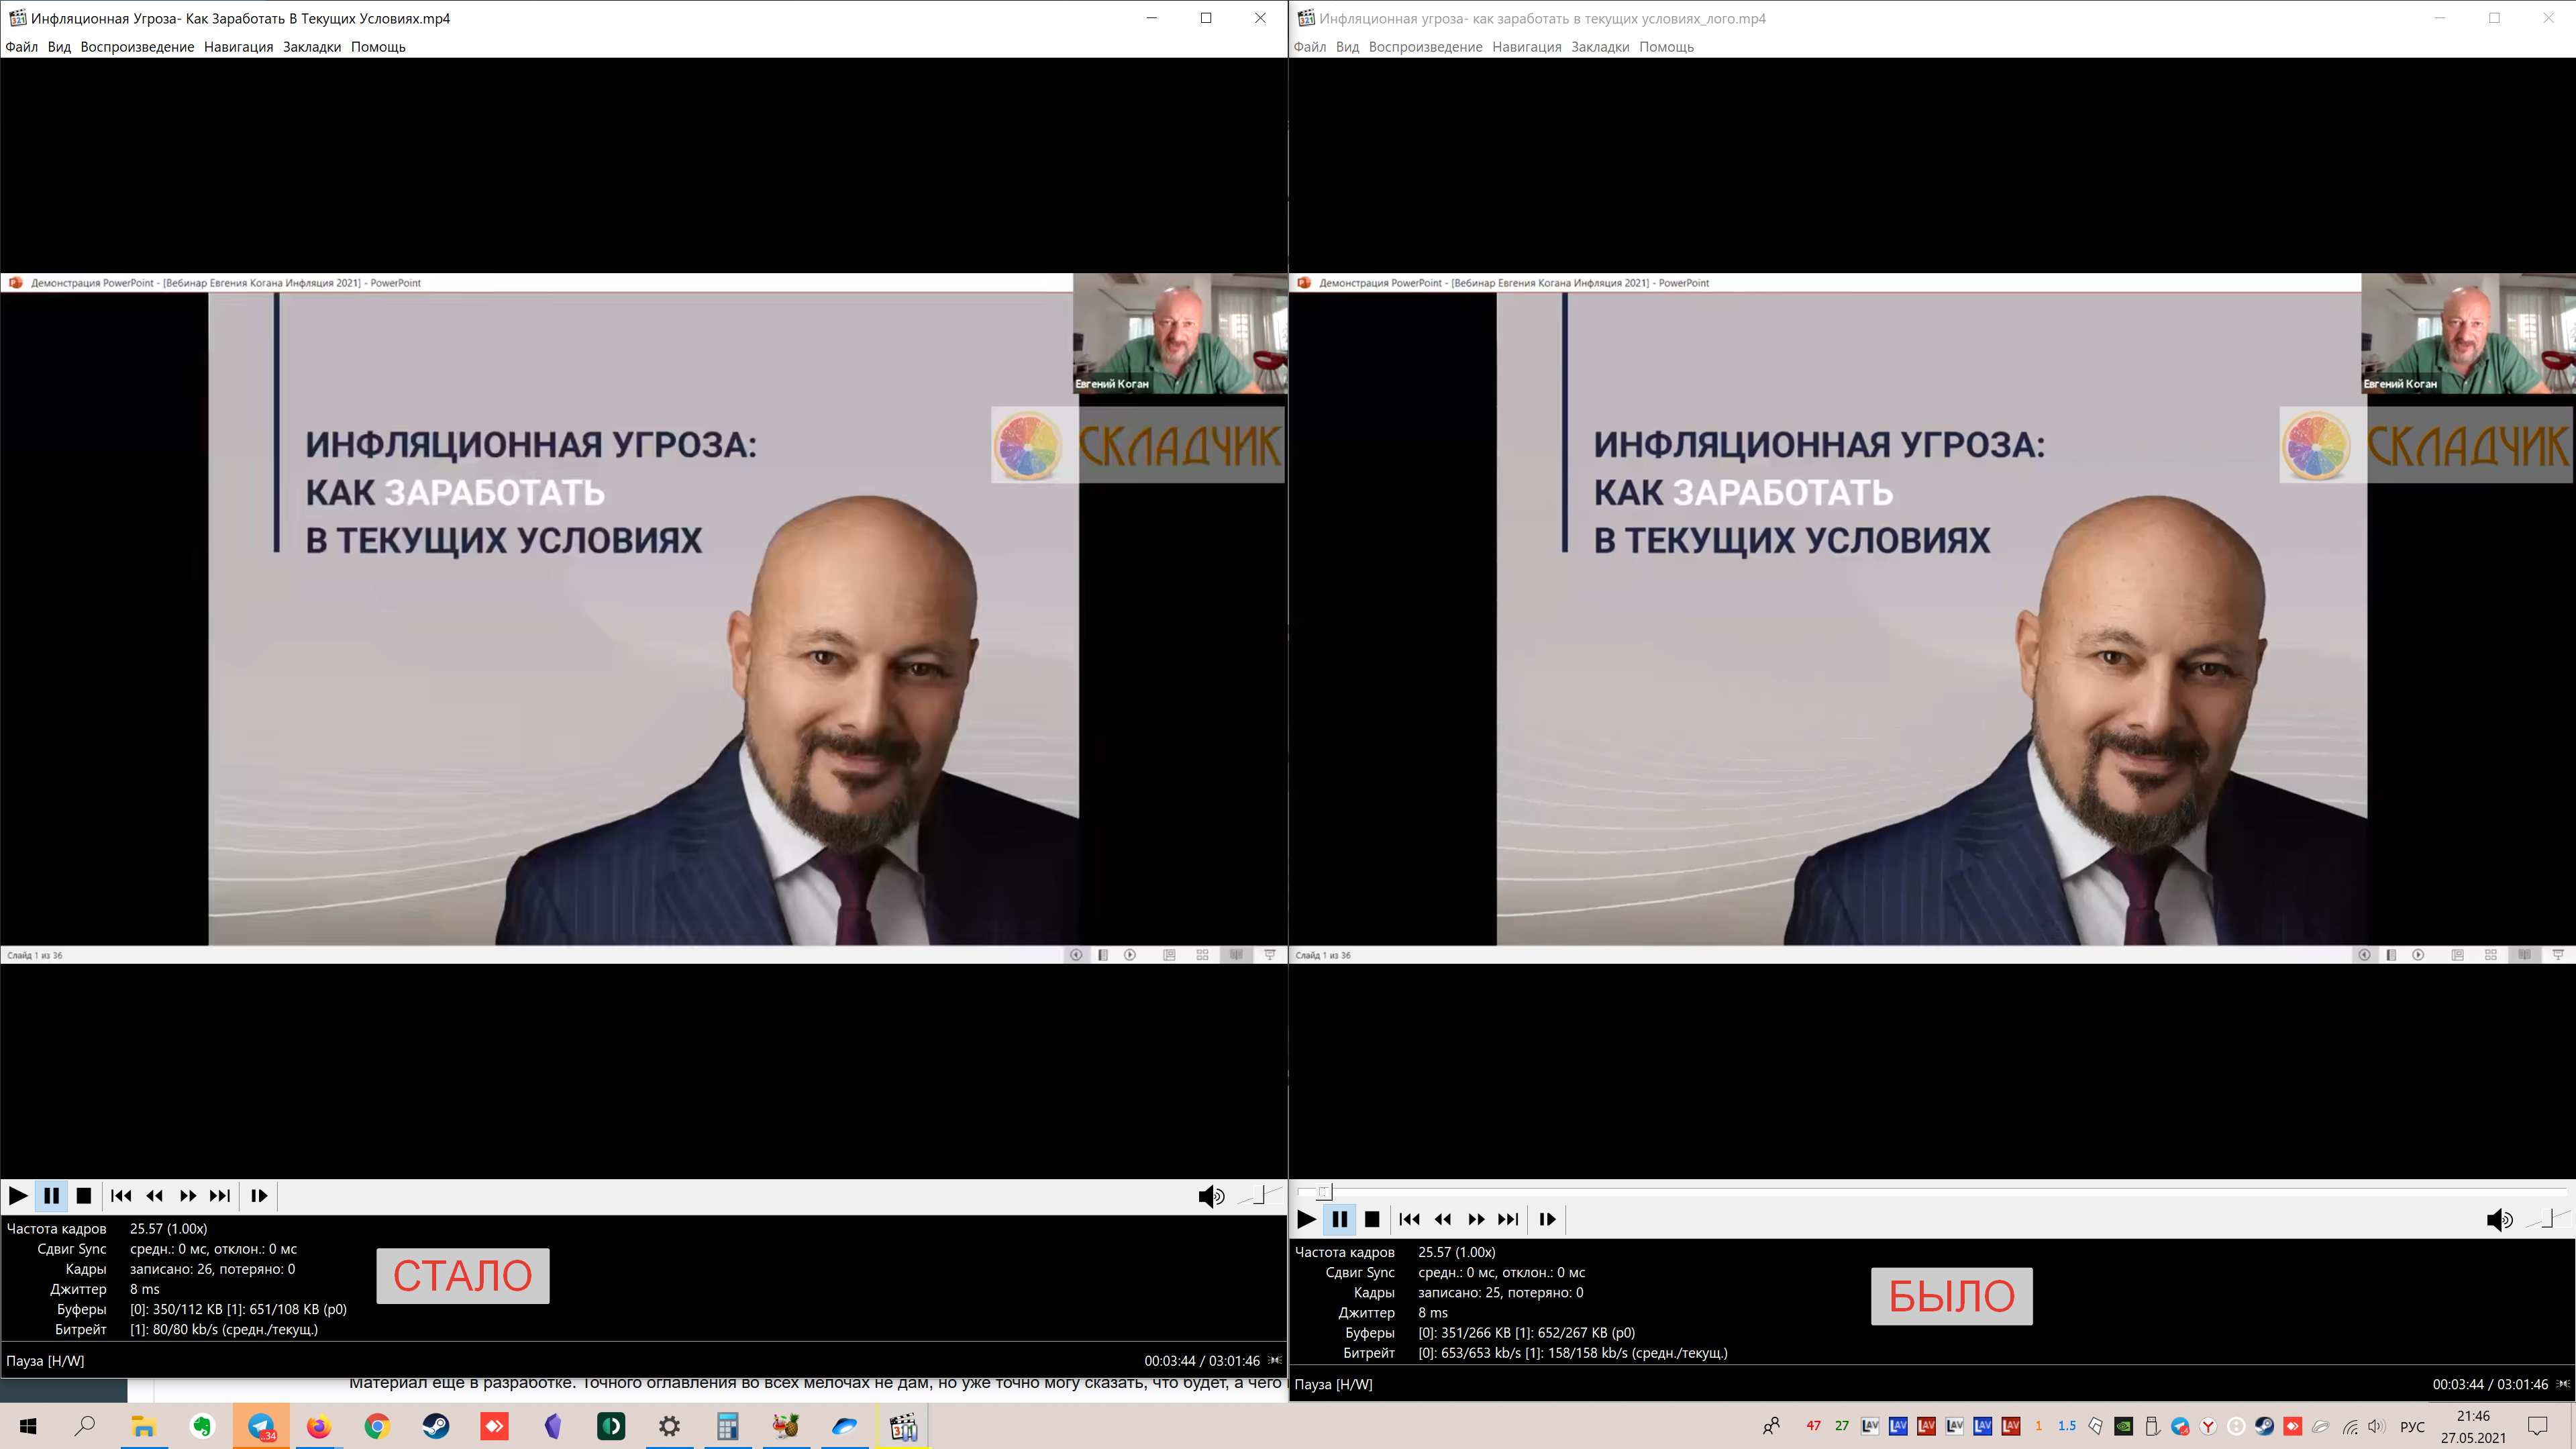Click the РУС language indicator in tray
Image resolution: width=2576 pixels, height=1449 pixels.
point(2412,1426)
